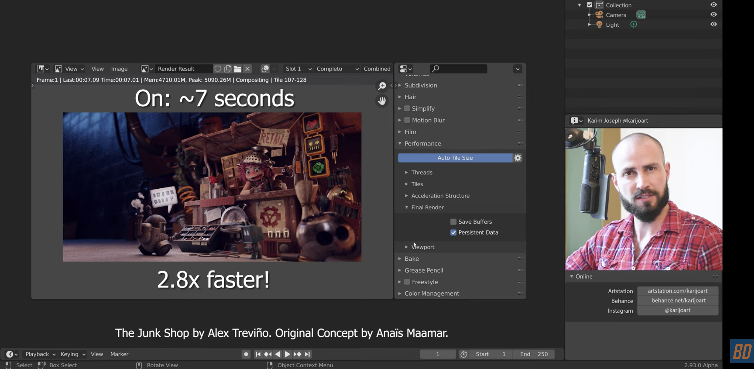Open the Completo view layer dropdown
Screen dimensions: 754x369
(337, 69)
